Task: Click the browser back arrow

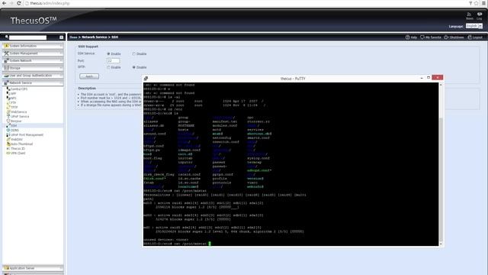Action: coord(4,3)
